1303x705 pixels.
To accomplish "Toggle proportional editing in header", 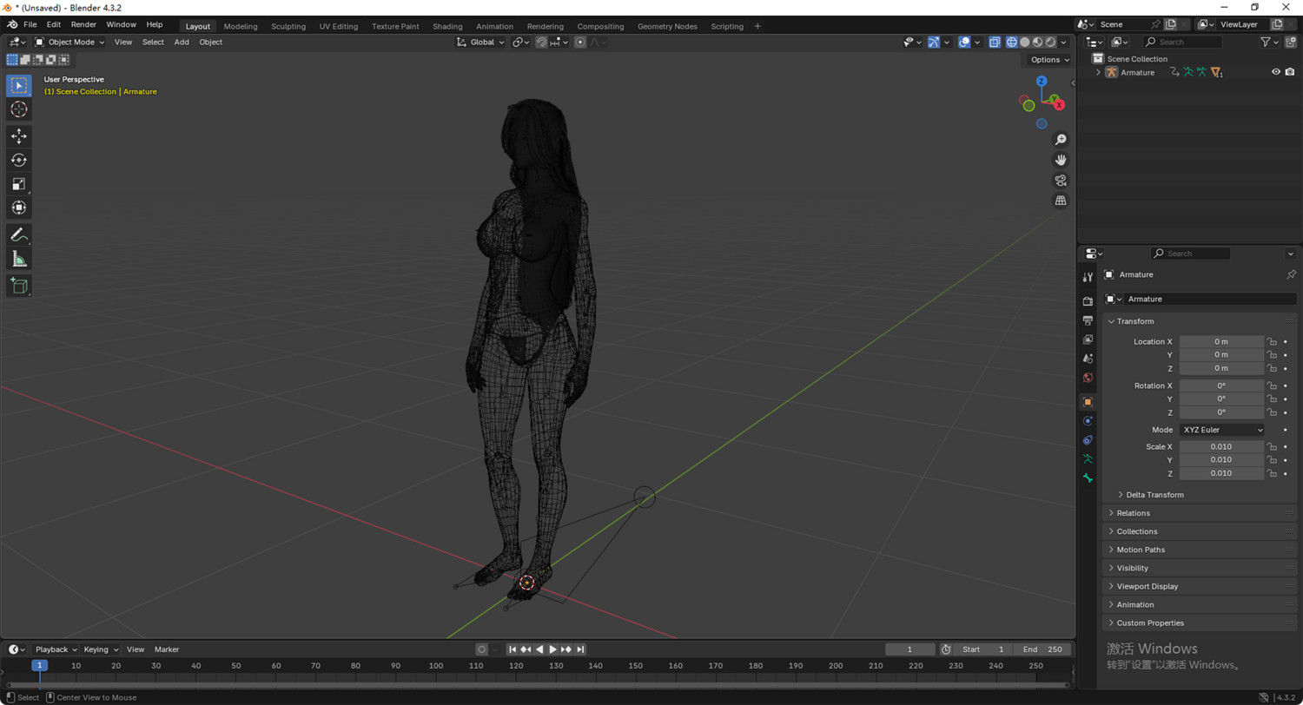I will [580, 42].
